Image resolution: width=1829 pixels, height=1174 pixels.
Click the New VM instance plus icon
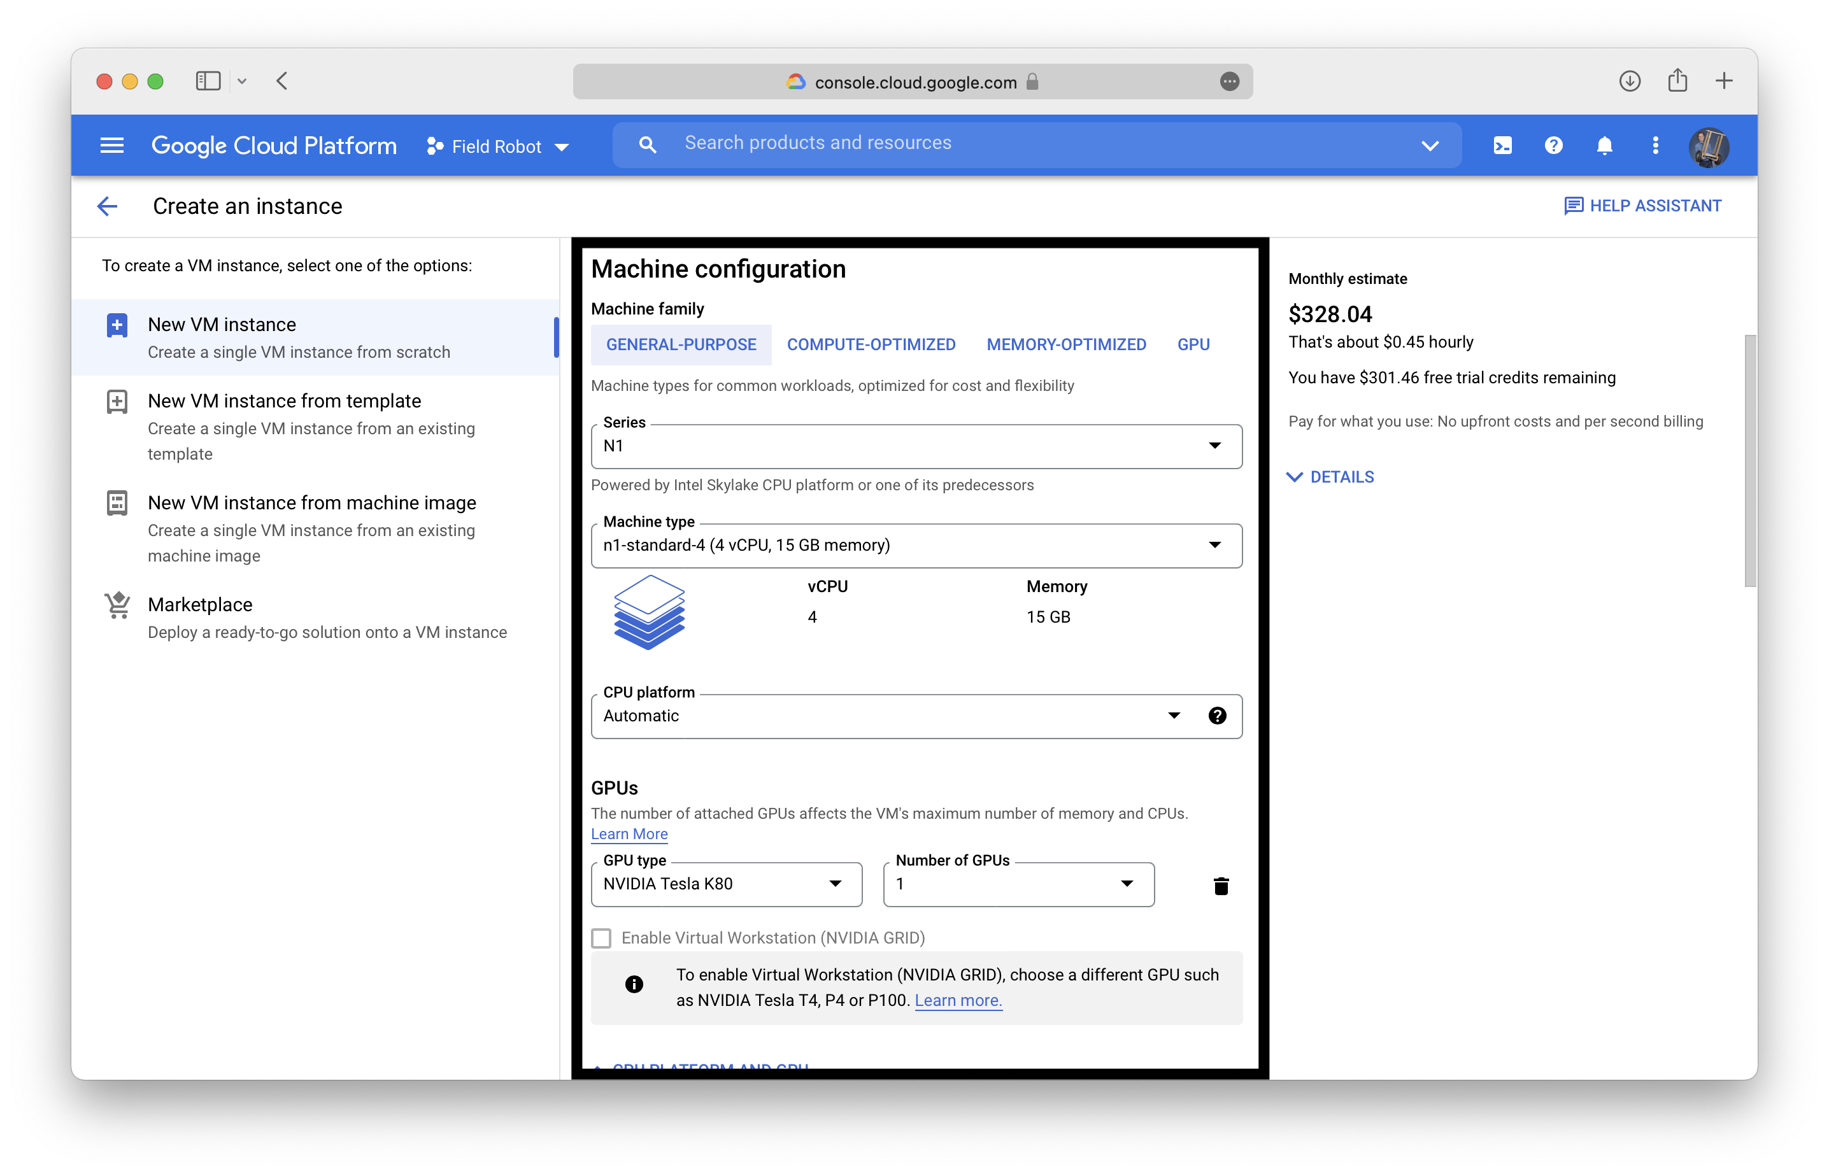(x=117, y=325)
